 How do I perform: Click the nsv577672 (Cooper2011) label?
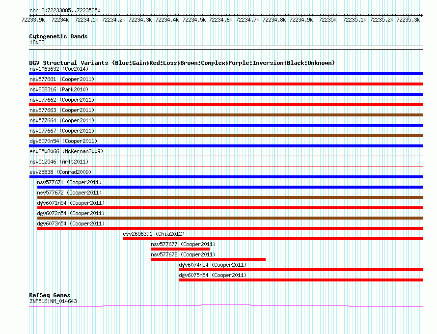tap(69, 193)
